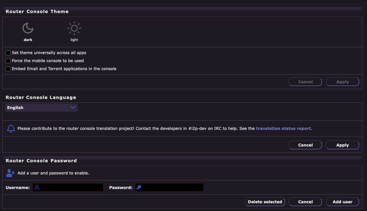Click the translation notification bell icon
Viewport: 367px width, 211px height.
(x=11, y=128)
